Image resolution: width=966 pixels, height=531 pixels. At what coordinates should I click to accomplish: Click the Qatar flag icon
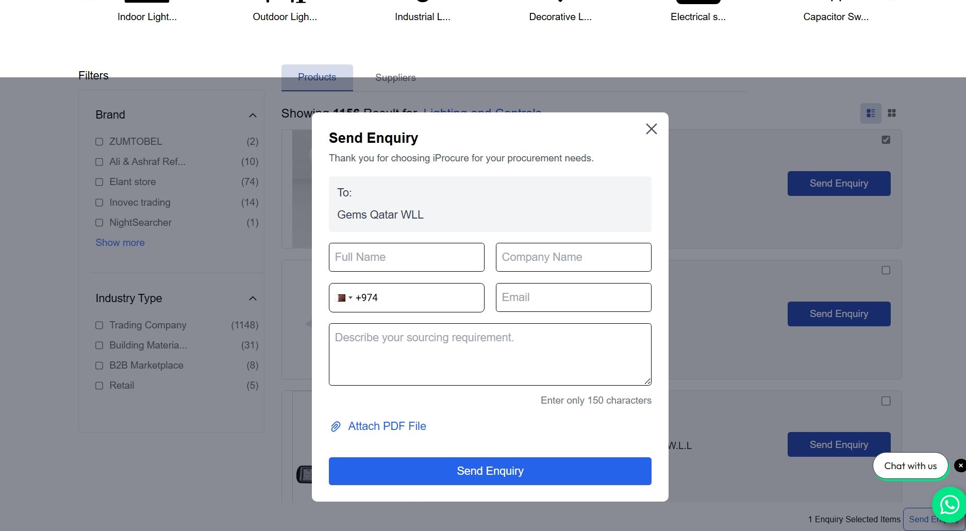click(341, 298)
